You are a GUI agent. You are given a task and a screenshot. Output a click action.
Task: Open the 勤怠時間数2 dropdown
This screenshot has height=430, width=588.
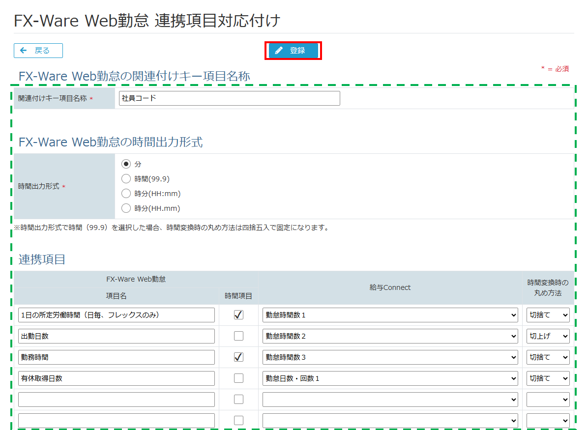click(390, 336)
